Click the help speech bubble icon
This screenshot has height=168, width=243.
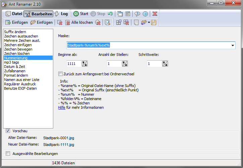coord(137,14)
